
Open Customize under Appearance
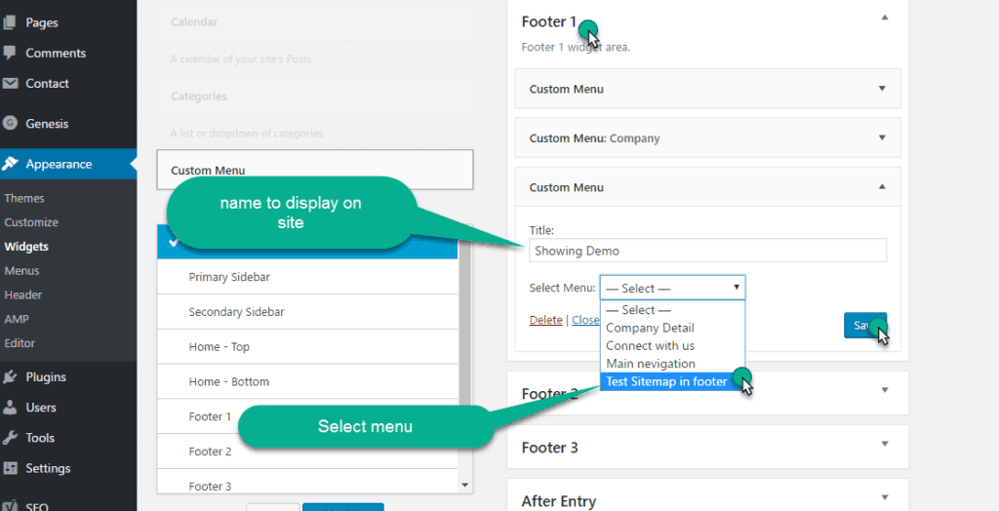tap(31, 222)
